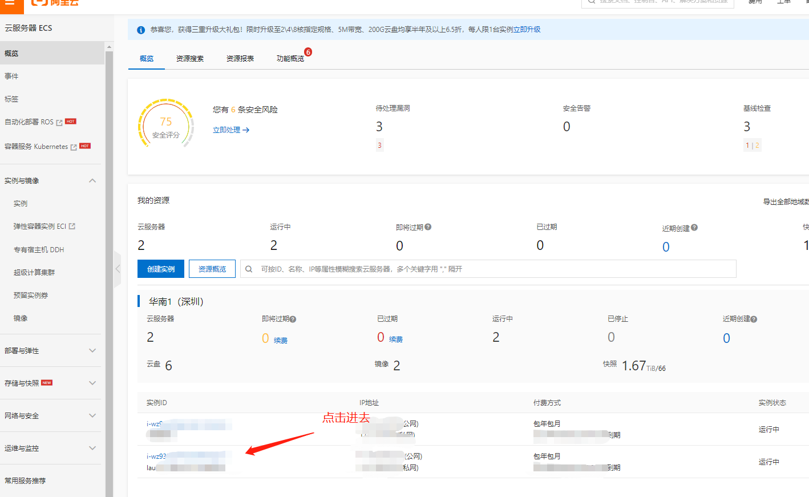Click 导出全部地域 link
Screen dimensions: 809x497
tap(786, 202)
